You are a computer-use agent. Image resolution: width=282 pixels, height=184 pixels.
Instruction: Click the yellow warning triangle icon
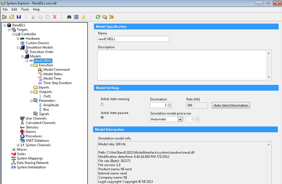(83, 17)
